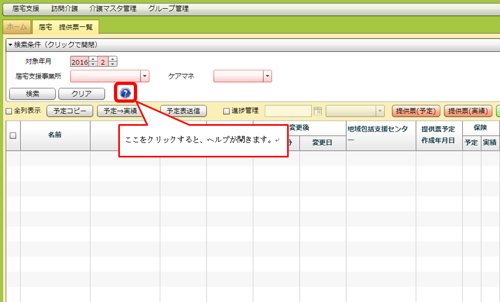500x302 pixels.
Task: Decrease the month value with down arrow
Action: click(112, 64)
